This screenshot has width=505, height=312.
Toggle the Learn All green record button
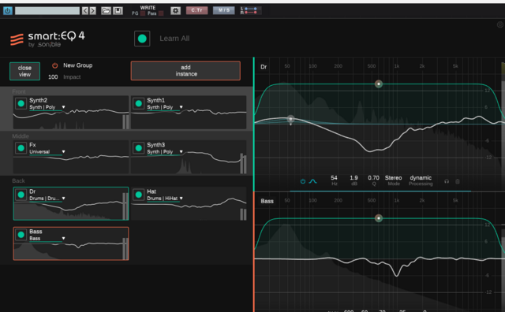[x=142, y=39]
